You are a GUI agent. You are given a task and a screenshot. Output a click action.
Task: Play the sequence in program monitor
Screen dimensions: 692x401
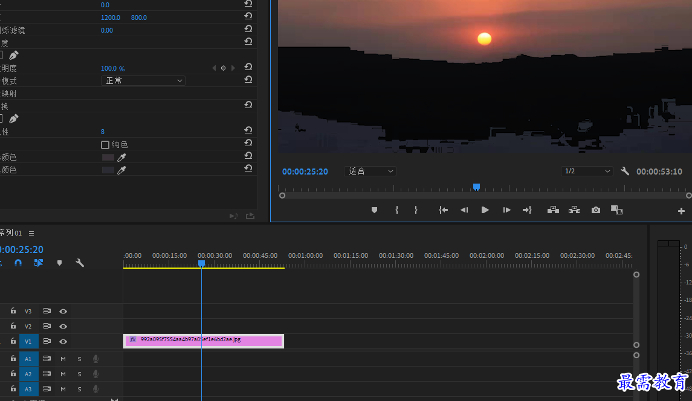(485, 210)
